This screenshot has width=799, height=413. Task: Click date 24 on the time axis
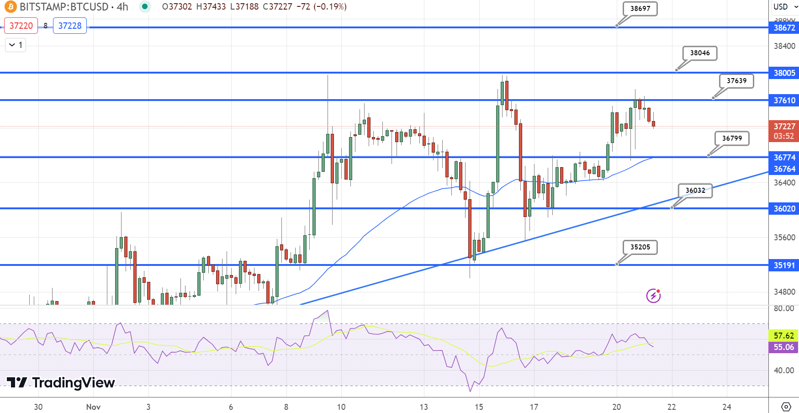click(x=727, y=407)
